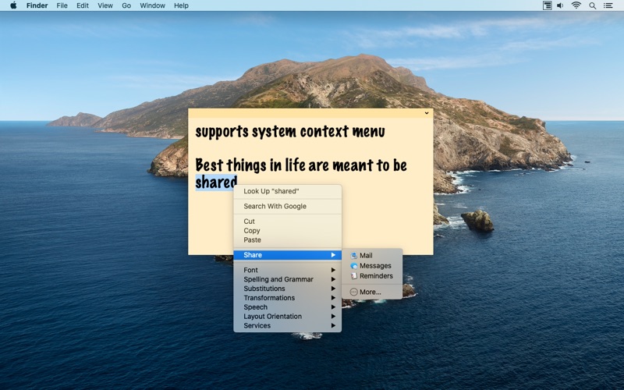This screenshot has width=624, height=390.
Task: Open the File menu
Action: coord(62,5)
